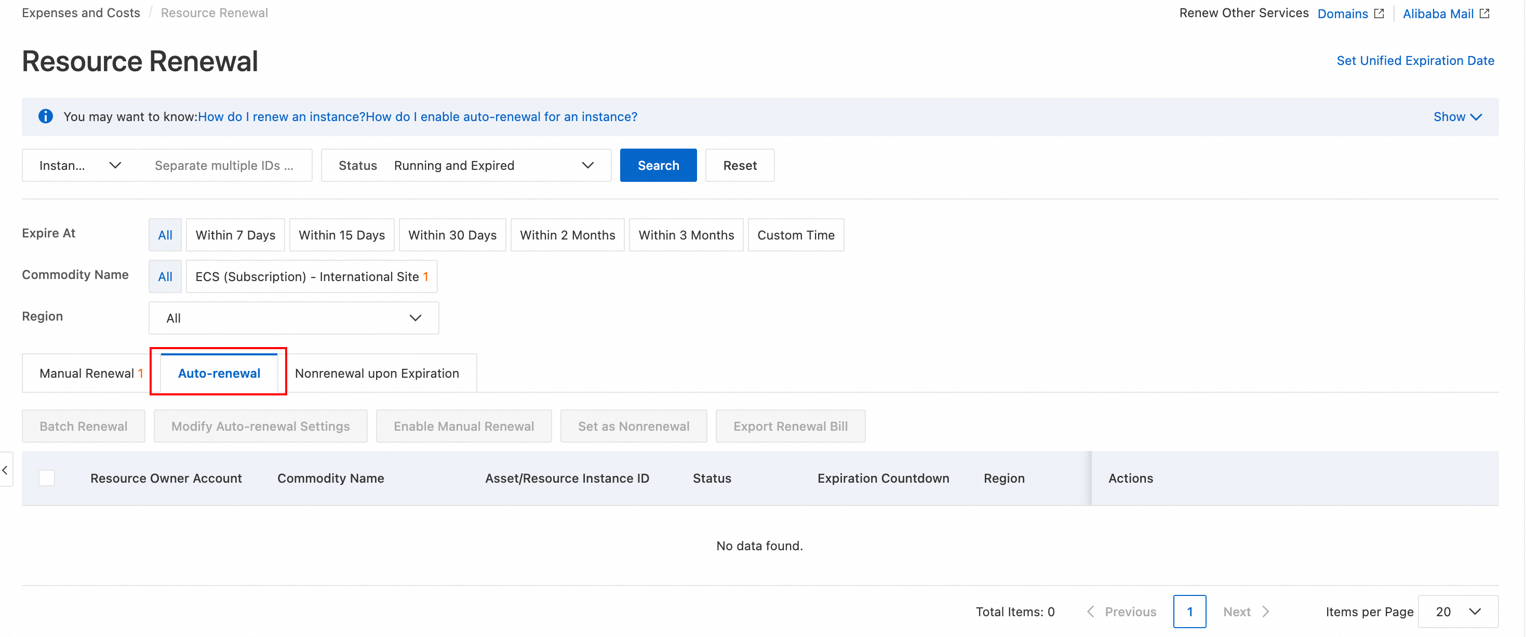Tick the select-all checkbox in table header
This screenshot has height=637, width=1526.
coord(47,477)
